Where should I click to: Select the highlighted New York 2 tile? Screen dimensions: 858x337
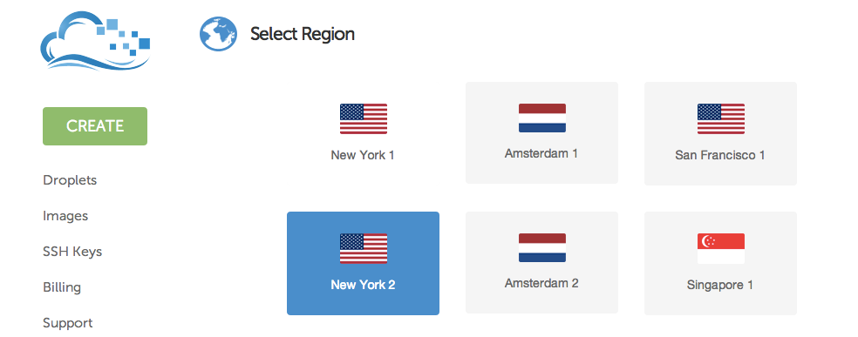363,263
